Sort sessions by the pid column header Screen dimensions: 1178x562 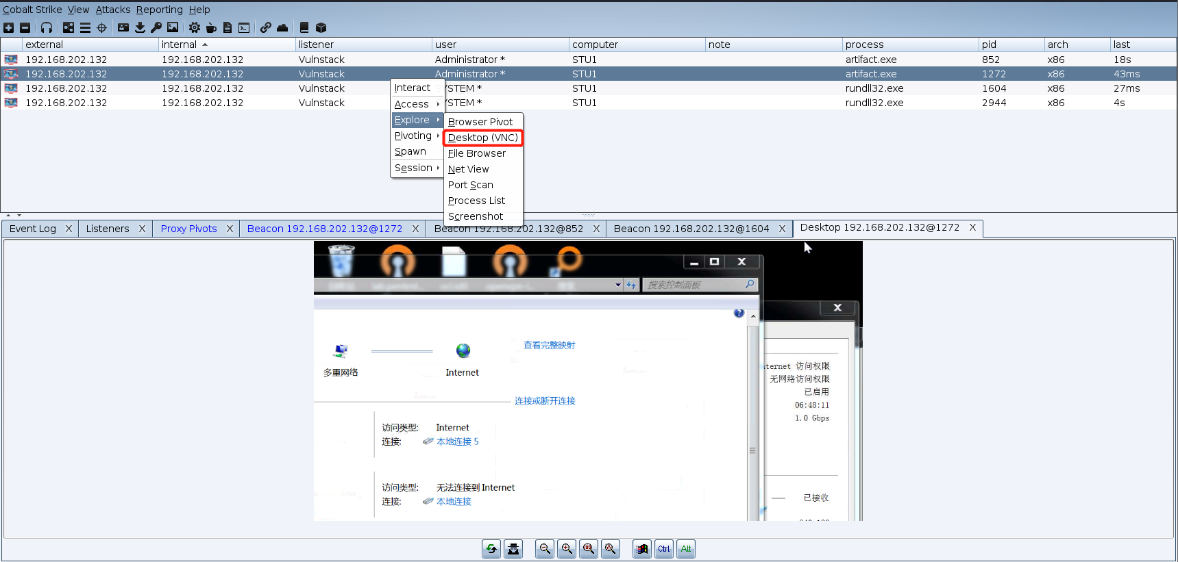point(1011,44)
